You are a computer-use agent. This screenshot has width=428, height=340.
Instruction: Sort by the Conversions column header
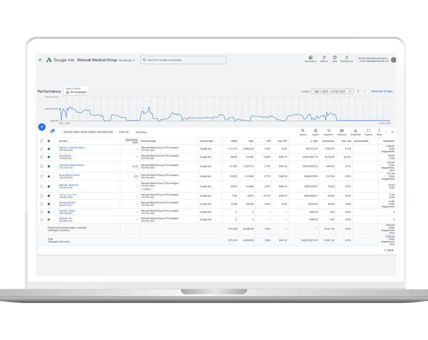point(328,141)
